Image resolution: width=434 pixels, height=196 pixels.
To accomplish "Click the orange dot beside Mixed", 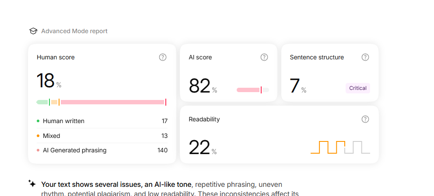I will tap(38, 136).
